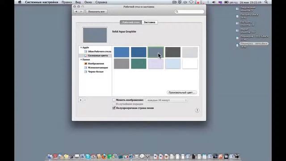Open Finder from the Dock
This screenshot has width=286, height=161.
50,157
